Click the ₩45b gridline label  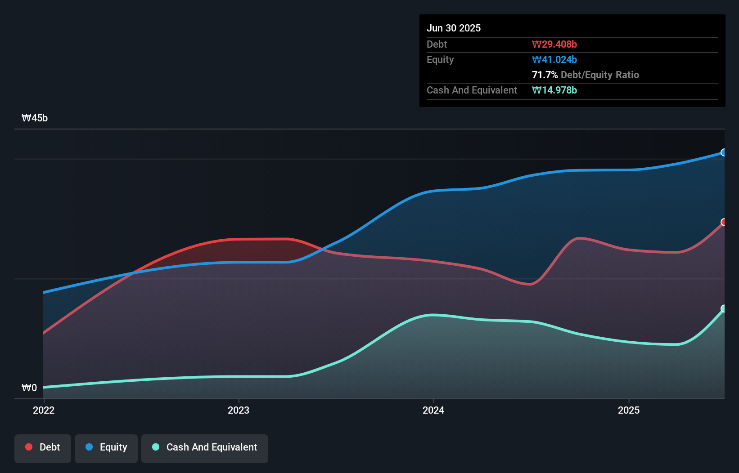35,118
